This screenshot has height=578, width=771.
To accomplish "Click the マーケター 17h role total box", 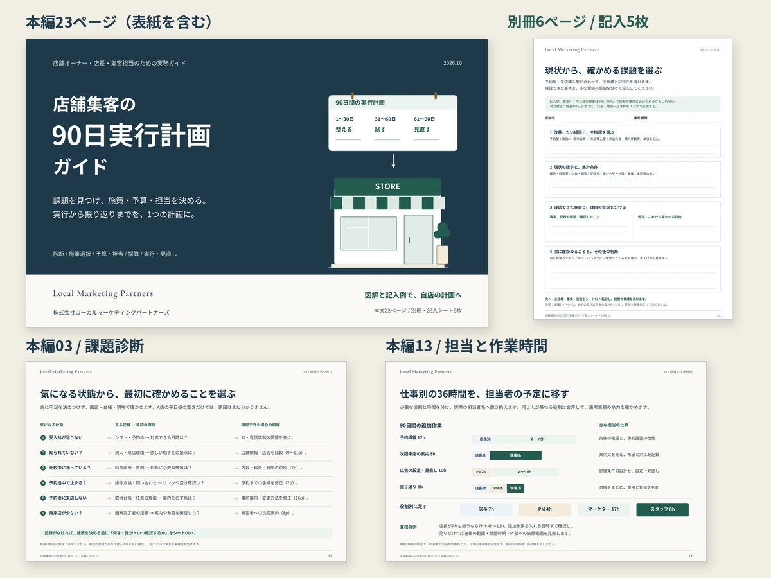I will [603, 509].
